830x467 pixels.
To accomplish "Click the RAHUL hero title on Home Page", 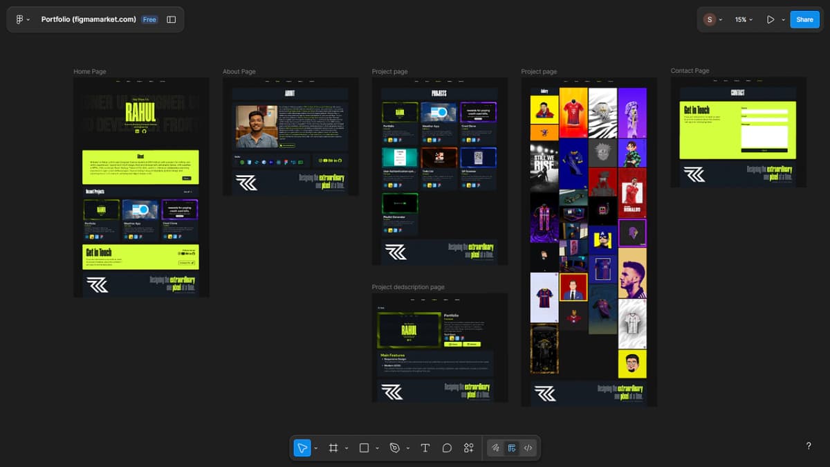I will [140, 113].
